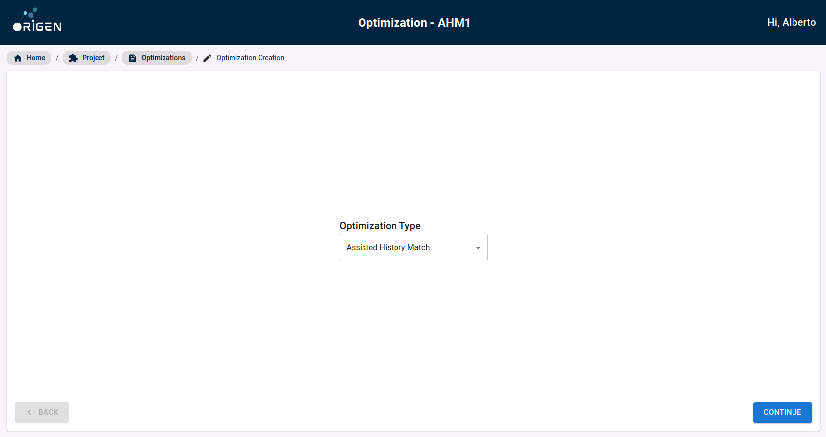Screen dimensions: 826x437
Task: Click the dropdown arrow in Assisted History Match
Action: (x=478, y=248)
